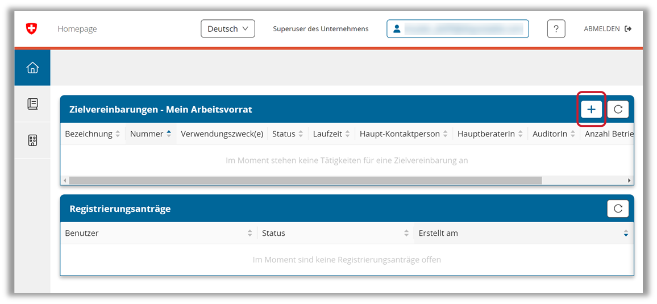
Task: Open the building icon in sidebar
Action: click(x=32, y=140)
